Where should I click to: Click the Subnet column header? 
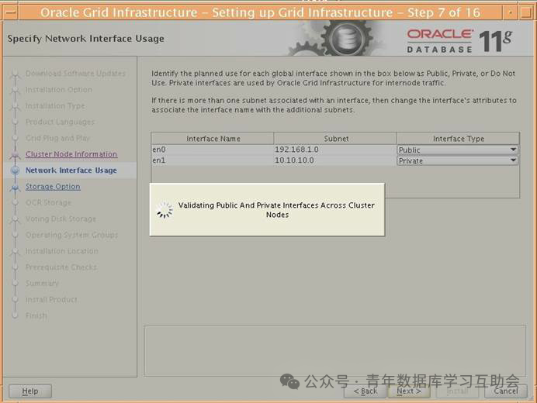pyautogui.click(x=335, y=139)
